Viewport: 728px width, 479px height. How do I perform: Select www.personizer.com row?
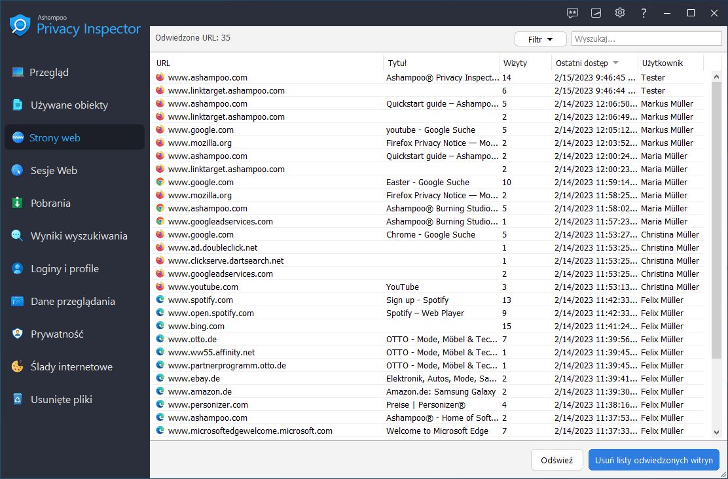click(429, 405)
